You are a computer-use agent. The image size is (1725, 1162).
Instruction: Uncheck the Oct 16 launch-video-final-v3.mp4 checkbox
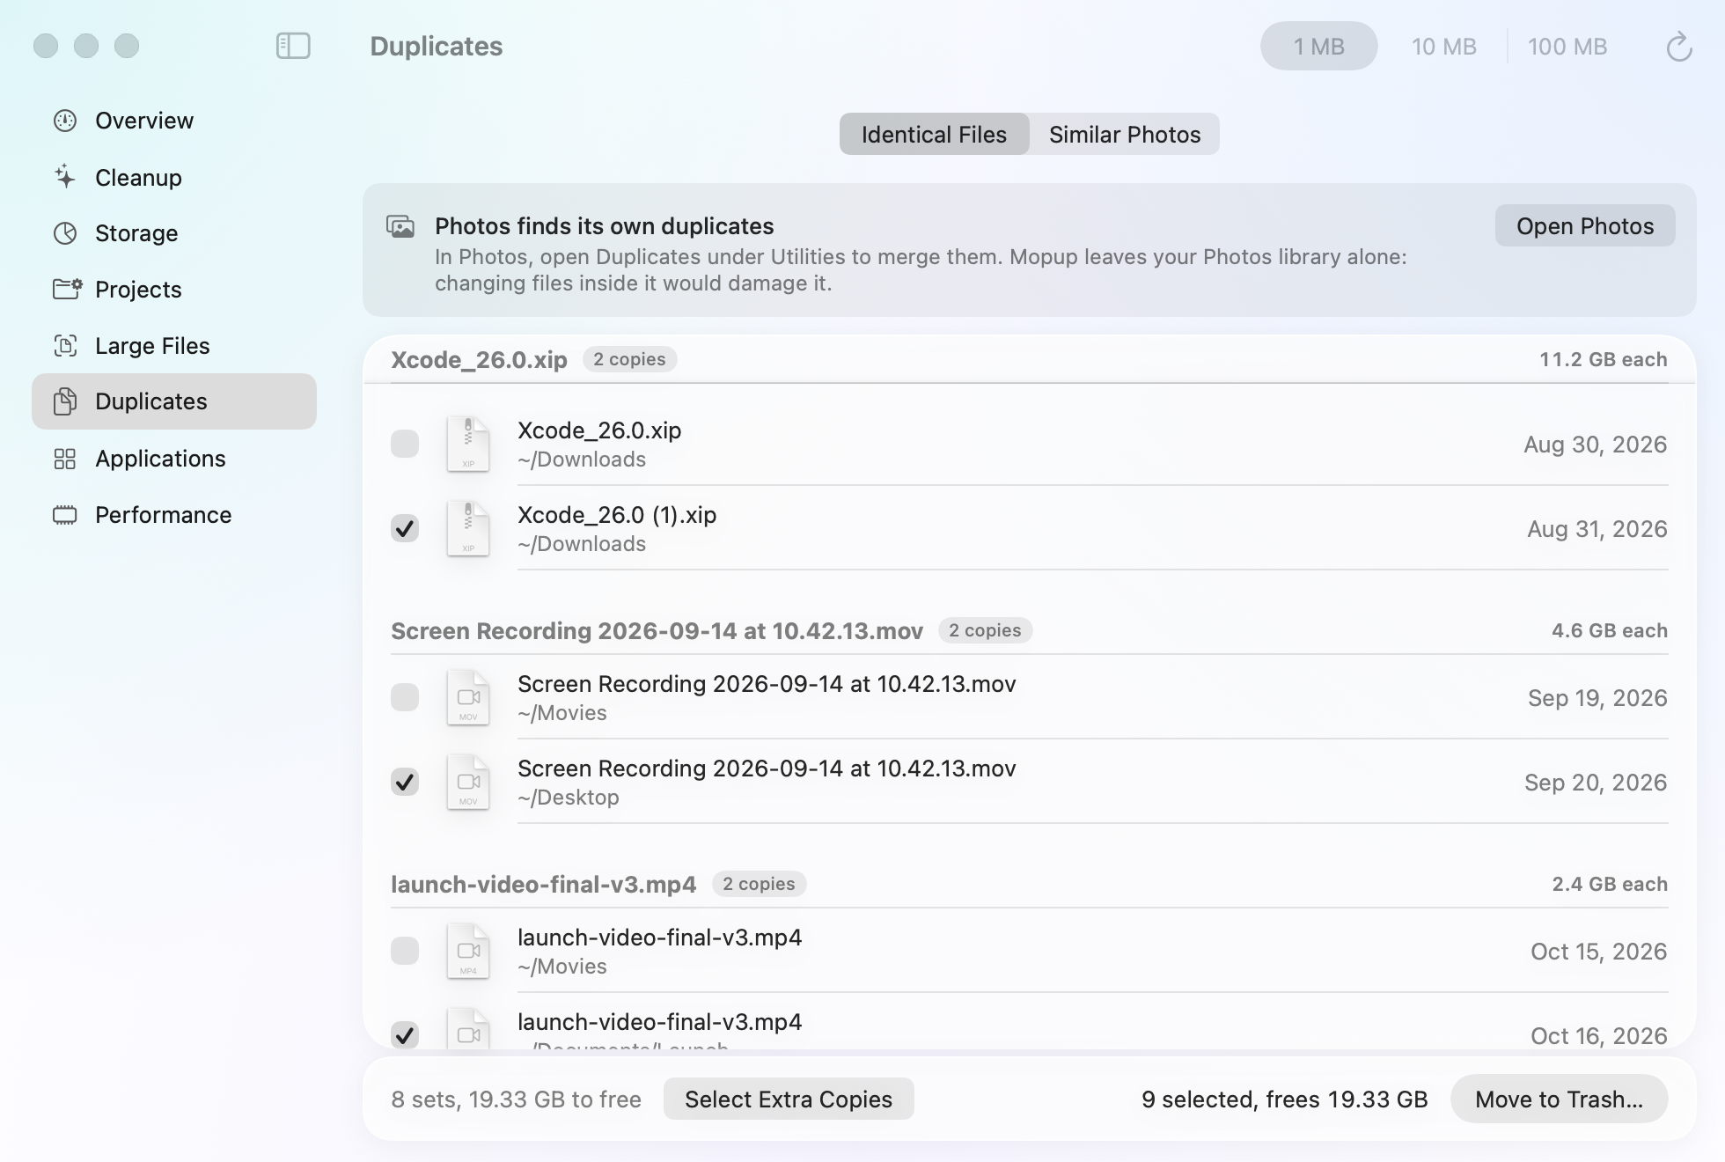(405, 1034)
